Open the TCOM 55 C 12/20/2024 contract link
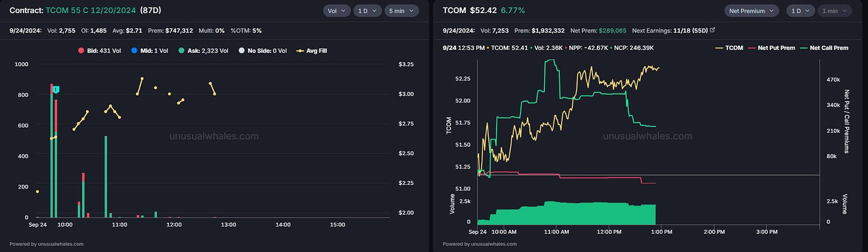Image resolution: width=868 pixels, height=252 pixels. click(x=89, y=10)
